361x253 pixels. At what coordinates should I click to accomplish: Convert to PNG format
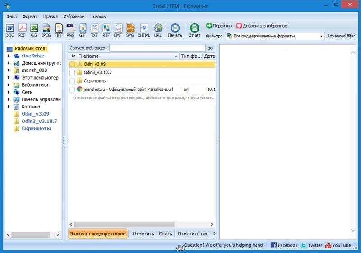click(70, 30)
